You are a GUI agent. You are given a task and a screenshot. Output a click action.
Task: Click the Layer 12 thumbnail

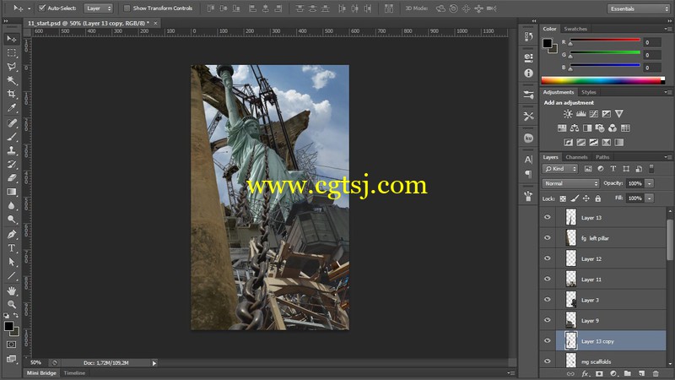[571, 258]
